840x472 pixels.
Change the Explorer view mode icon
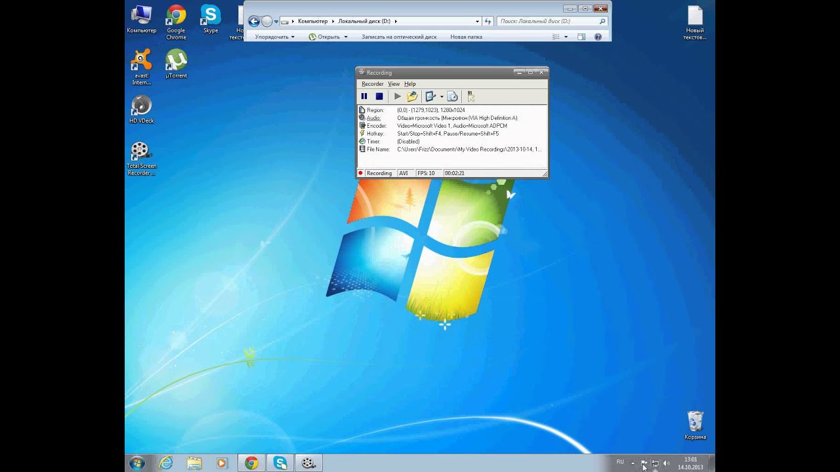coord(555,37)
